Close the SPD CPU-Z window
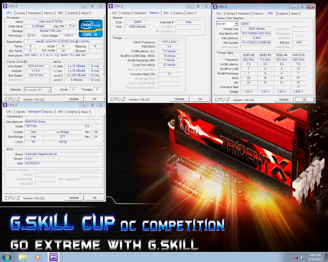 tap(311, 7)
